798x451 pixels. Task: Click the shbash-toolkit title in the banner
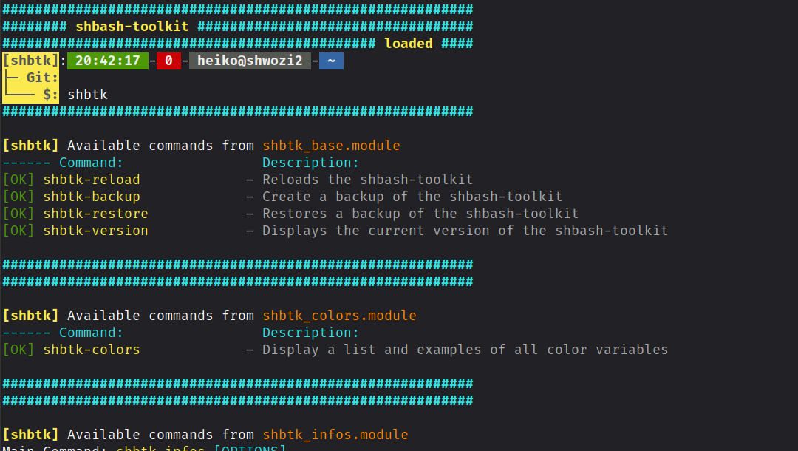[132, 27]
